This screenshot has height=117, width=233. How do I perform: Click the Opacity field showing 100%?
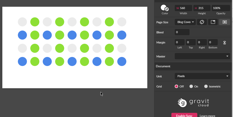[221, 8]
